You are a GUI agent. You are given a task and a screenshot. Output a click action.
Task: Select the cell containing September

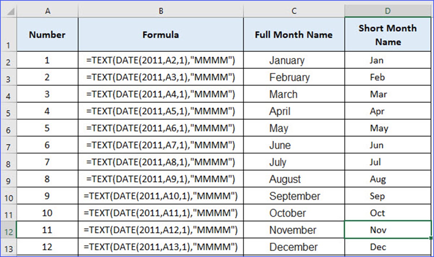[294, 196]
